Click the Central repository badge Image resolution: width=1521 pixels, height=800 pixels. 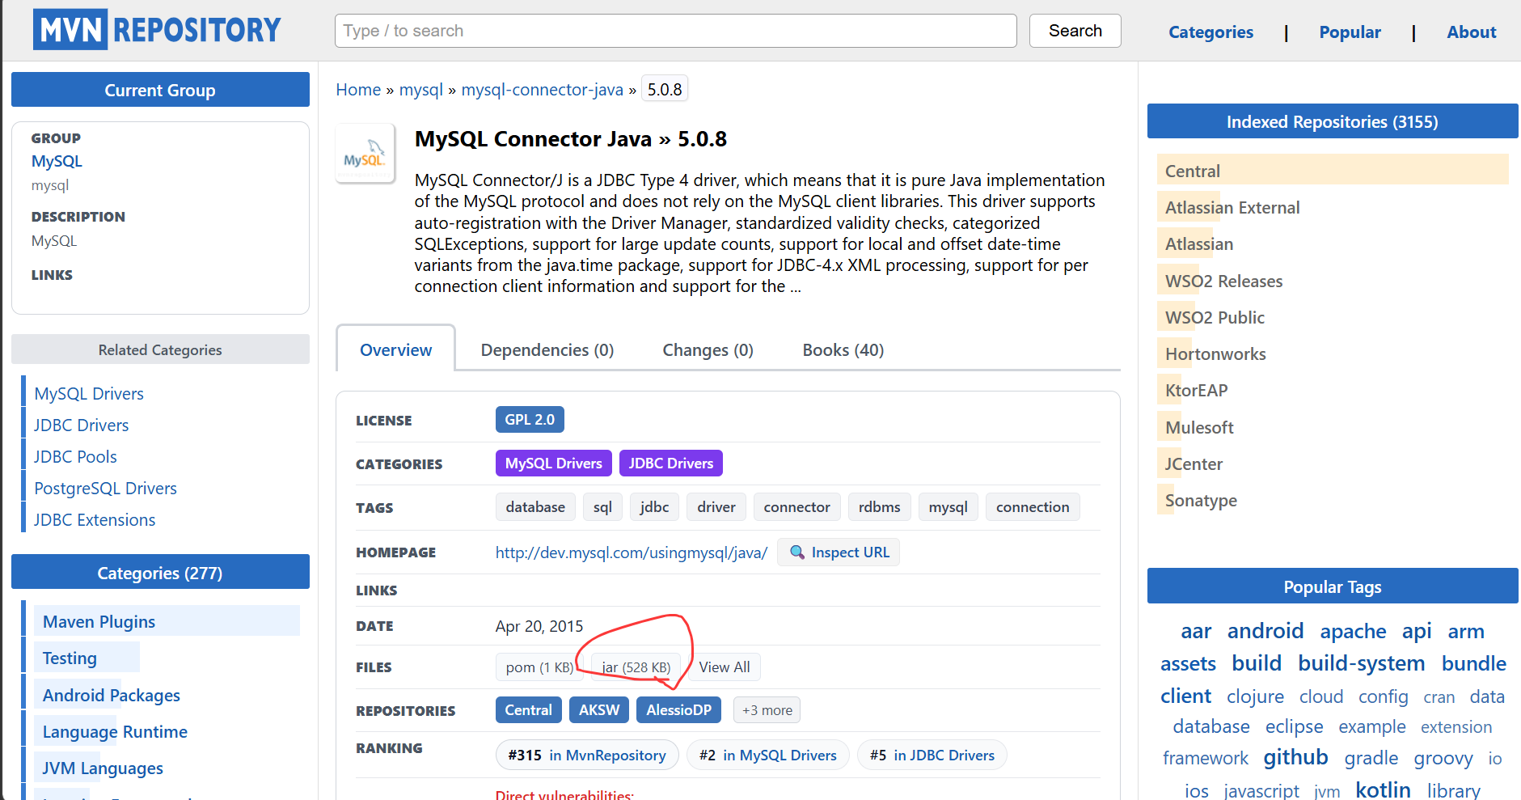pyautogui.click(x=528, y=710)
